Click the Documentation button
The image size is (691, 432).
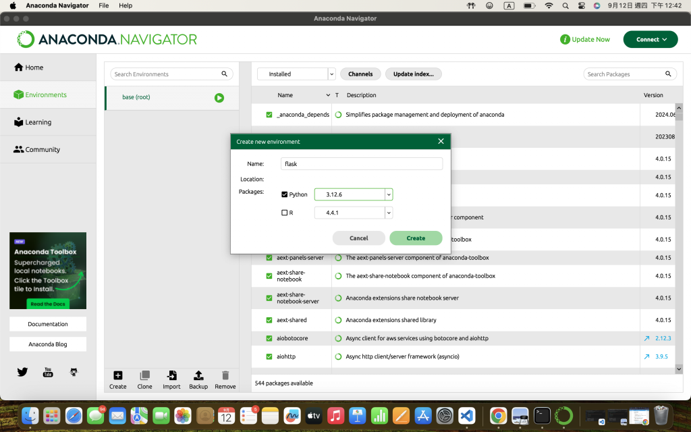(48, 324)
